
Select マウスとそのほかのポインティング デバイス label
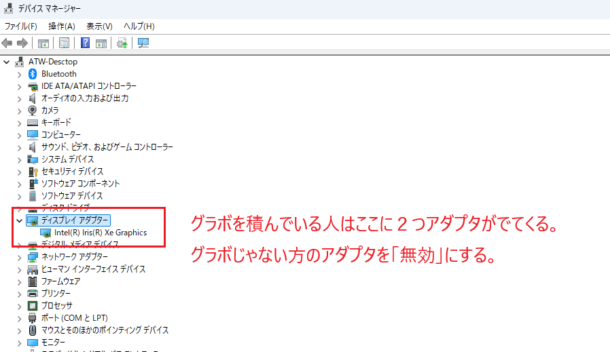tap(105, 330)
